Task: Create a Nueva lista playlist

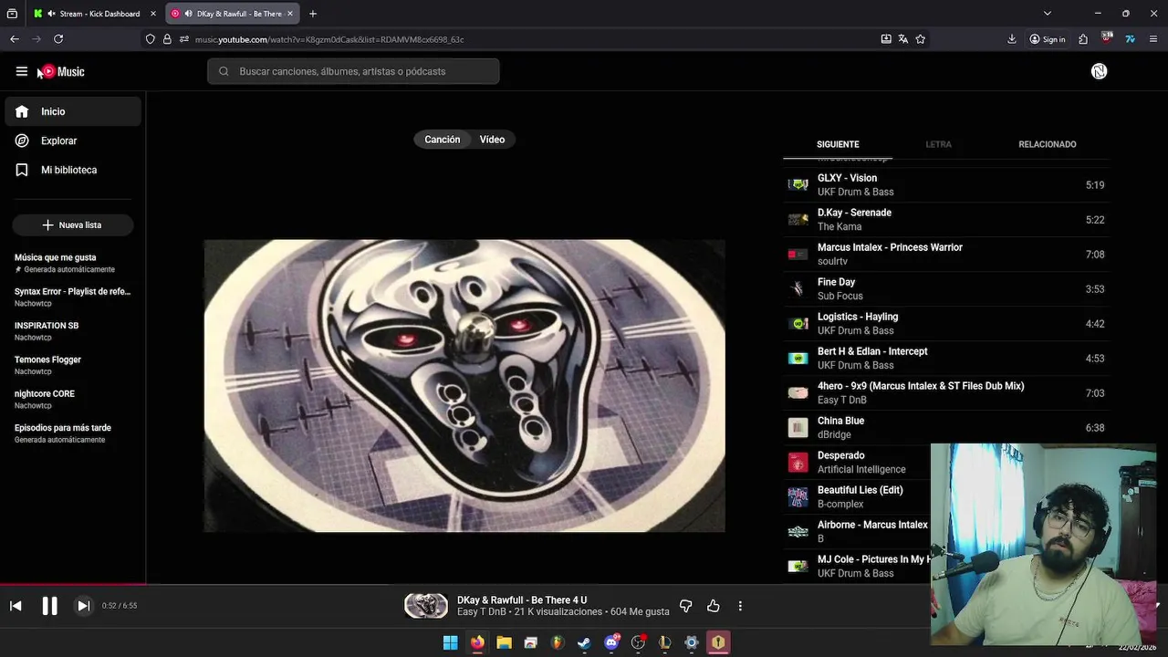Action: tap(73, 224)
